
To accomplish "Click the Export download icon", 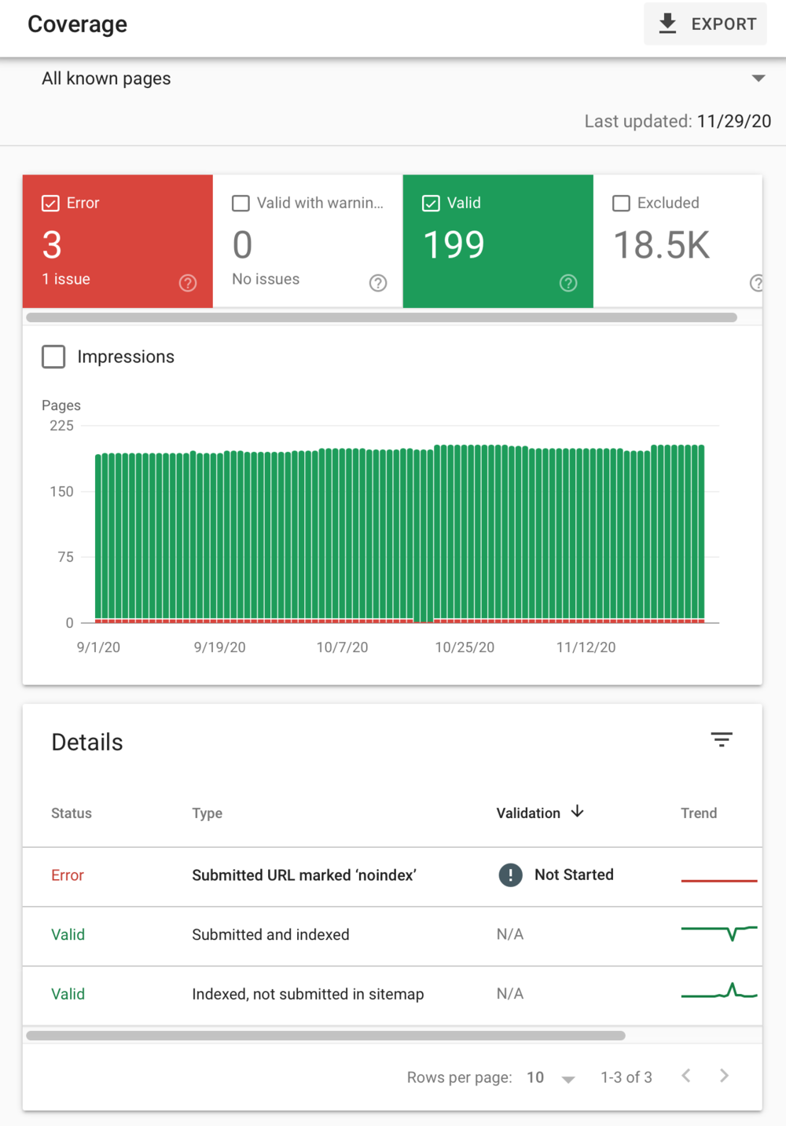I will (x=667, y=24).
